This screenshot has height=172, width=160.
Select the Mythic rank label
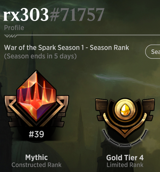(36, 157)
